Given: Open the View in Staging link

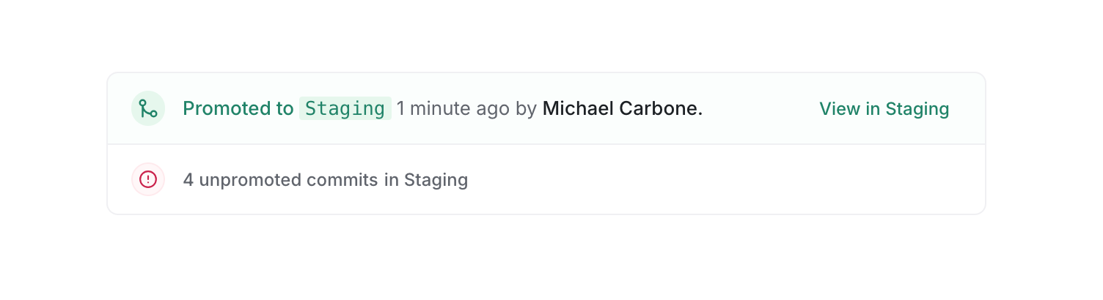Looking at the screenshot, I should 884,109.
